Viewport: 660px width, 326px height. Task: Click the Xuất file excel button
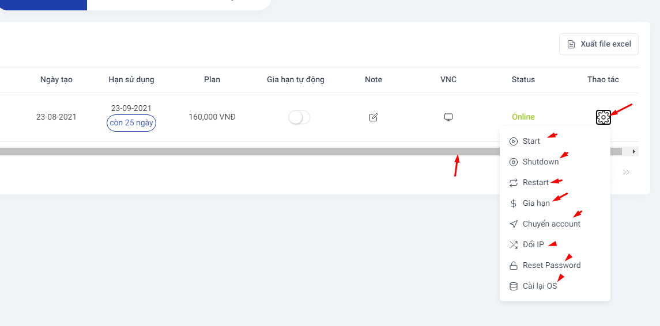click(598, 44)
